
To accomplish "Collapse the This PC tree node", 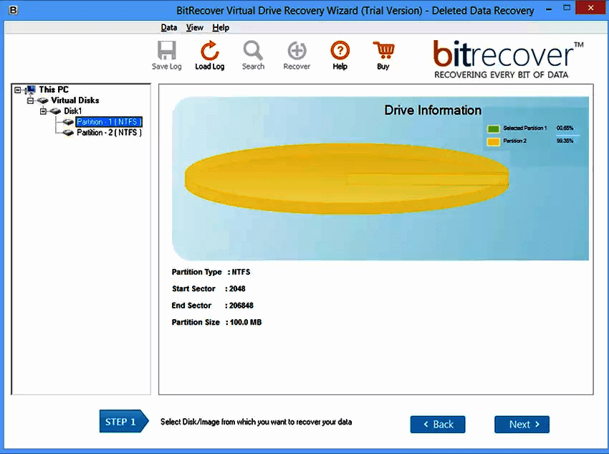I will (18, 90).
